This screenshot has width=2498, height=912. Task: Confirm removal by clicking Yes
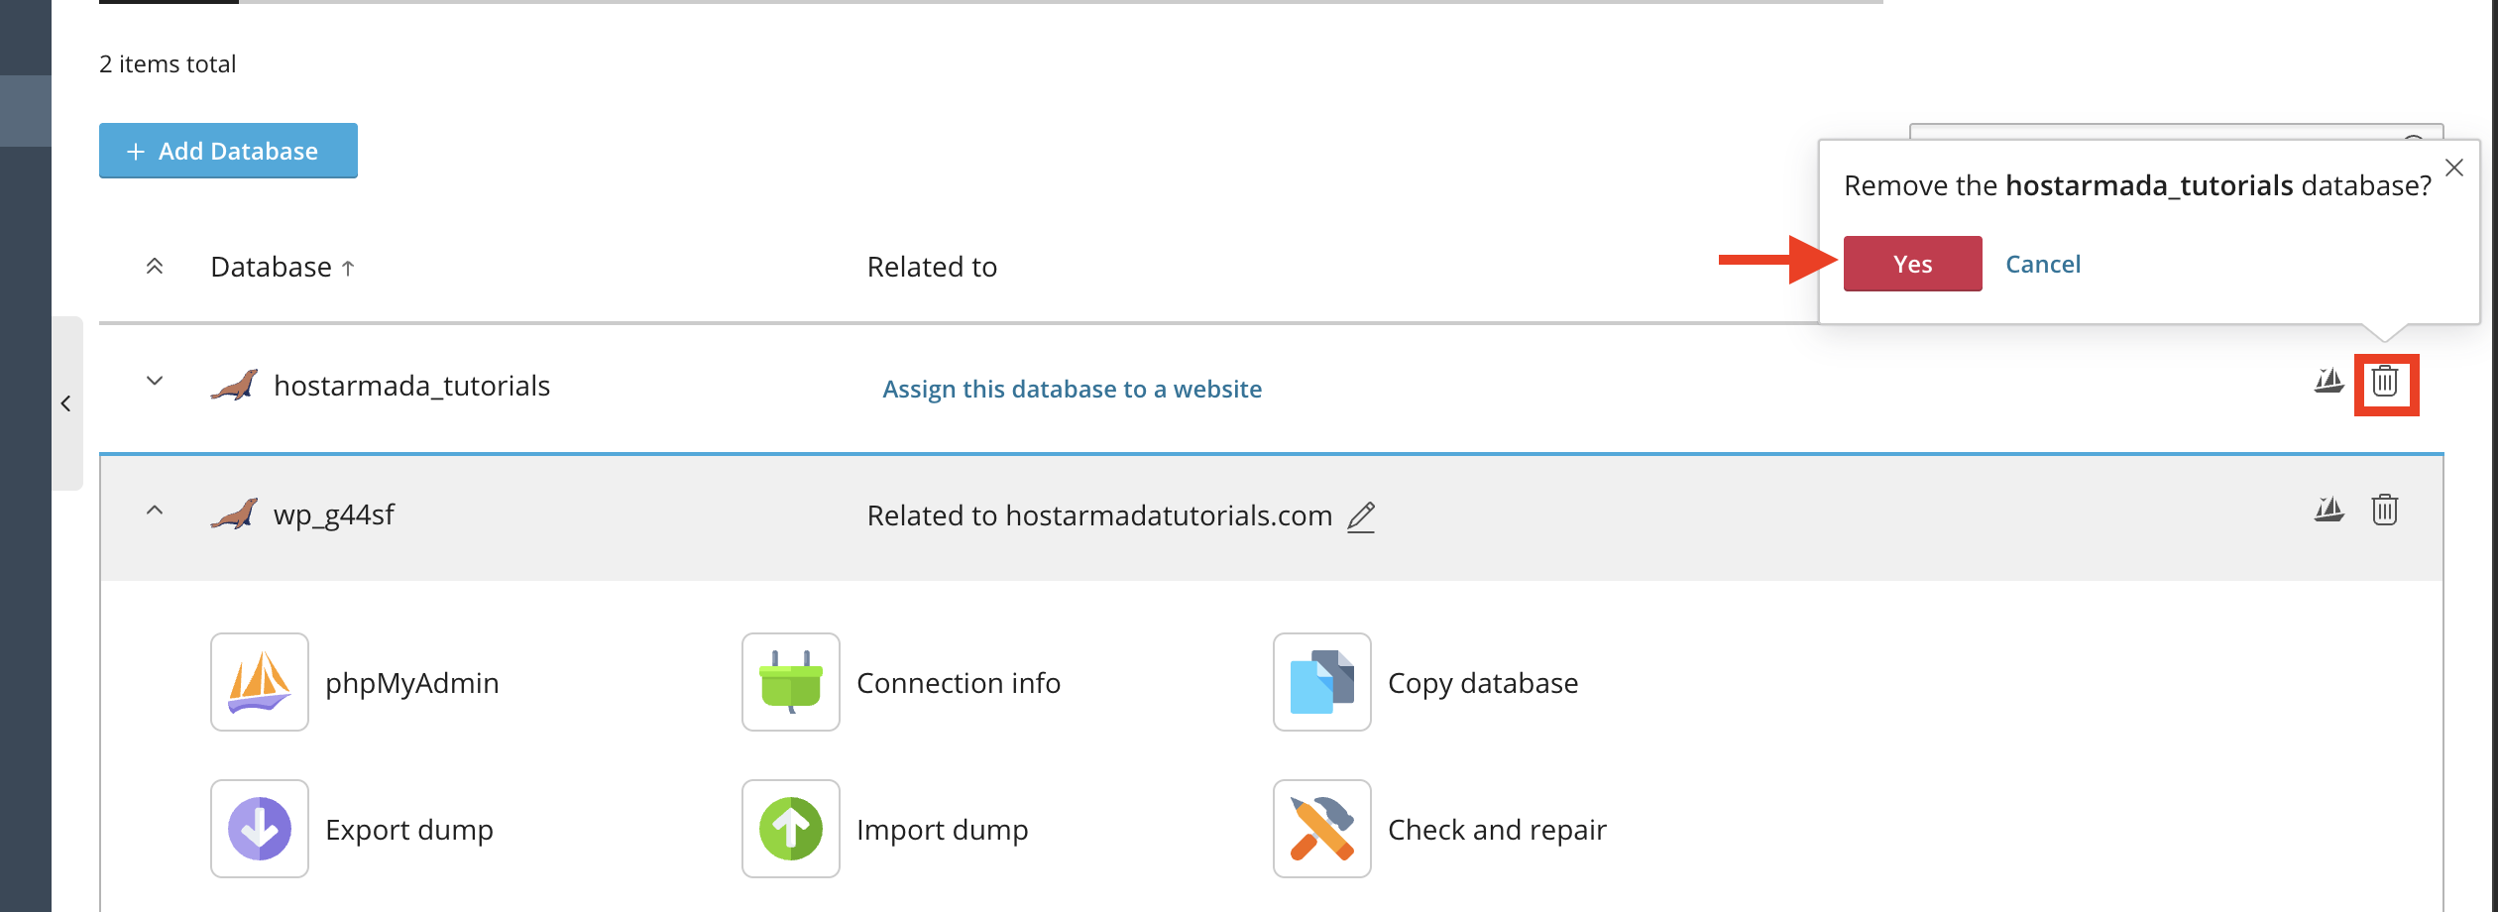(x=1911, y=264)
